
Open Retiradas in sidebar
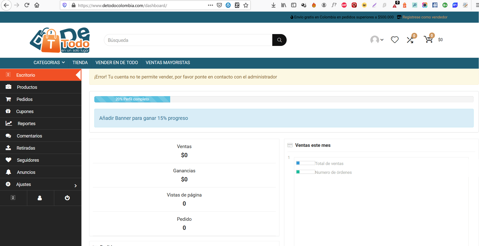click(x=41, y=148)
